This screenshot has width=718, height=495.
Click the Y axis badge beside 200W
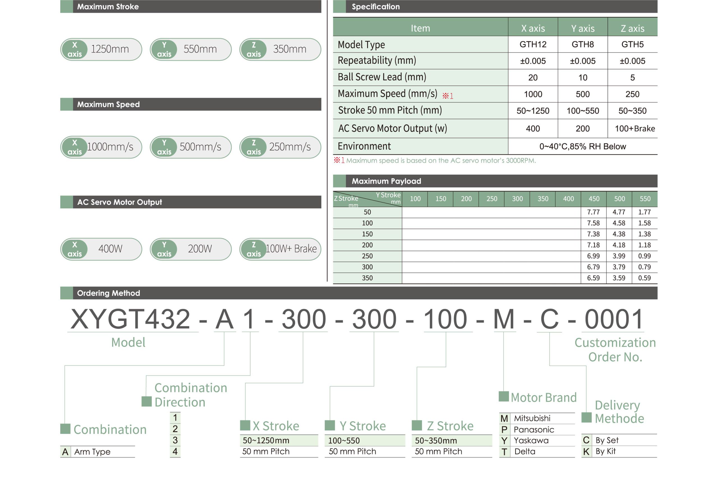[x=164, y=249]
